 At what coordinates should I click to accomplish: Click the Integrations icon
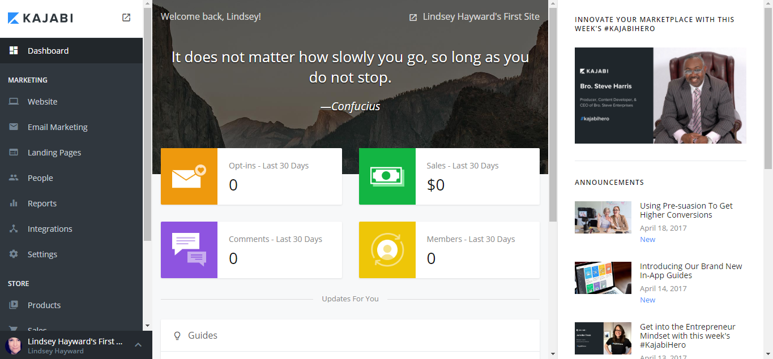(14, 229)
